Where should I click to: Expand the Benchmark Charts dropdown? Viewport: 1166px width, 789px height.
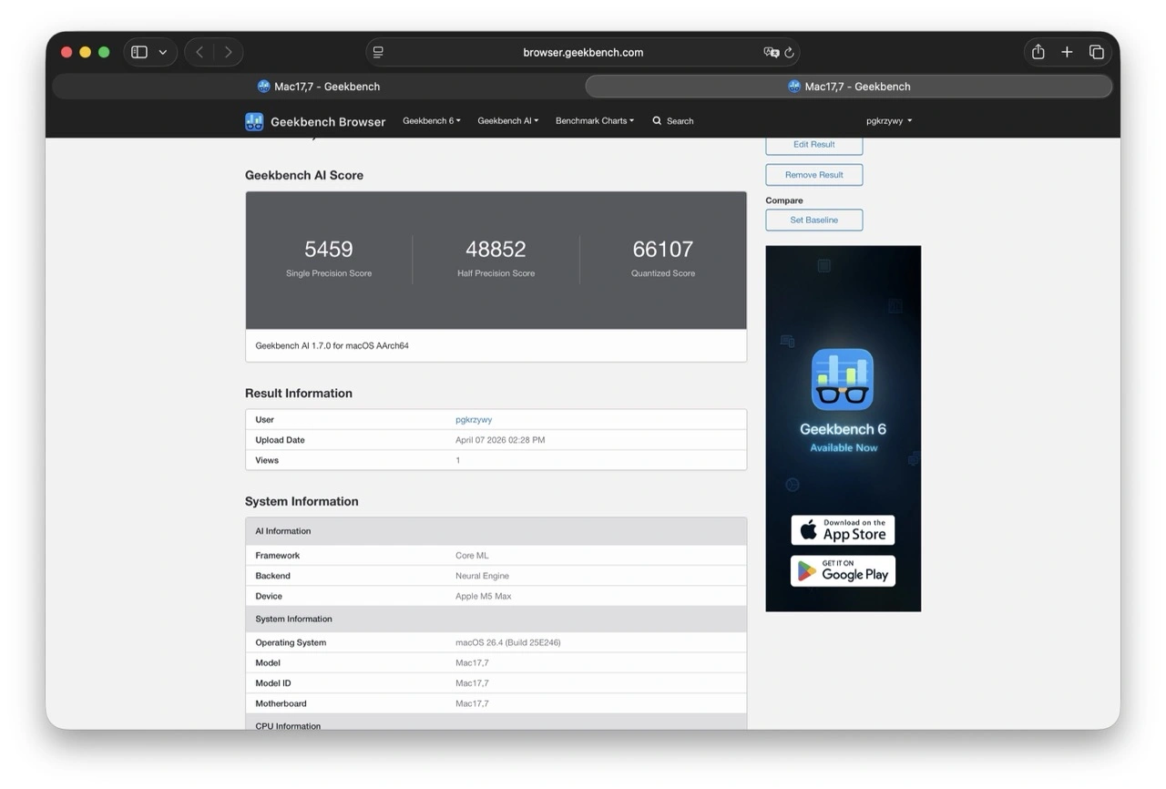pyautogui.click(x=594, y=121)
